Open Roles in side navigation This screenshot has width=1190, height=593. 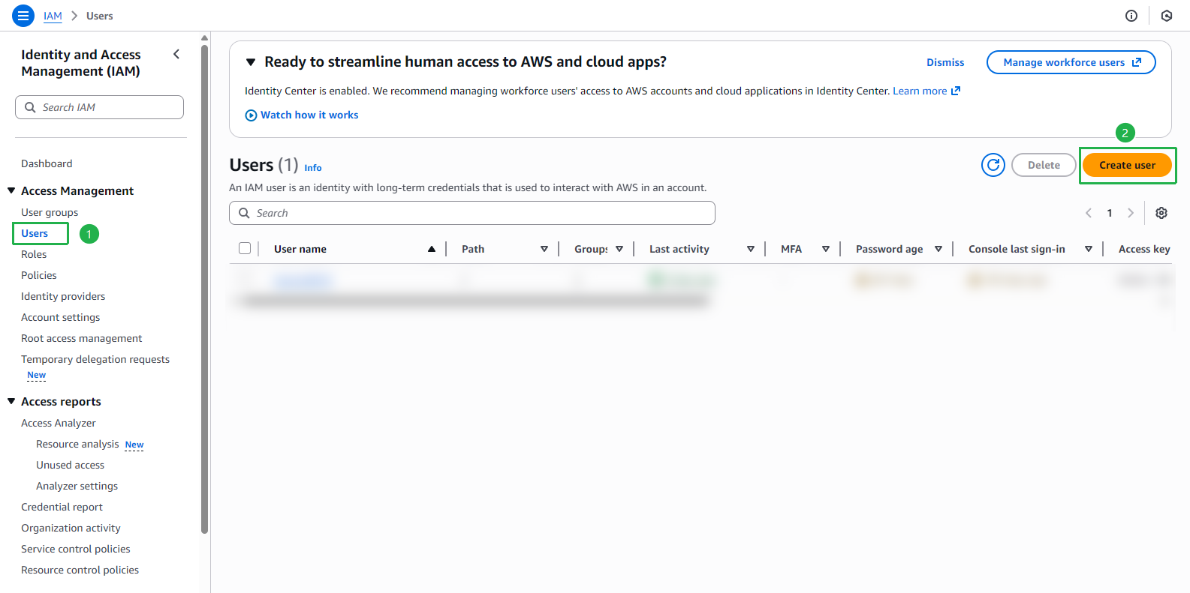click(x=34, y=254)
